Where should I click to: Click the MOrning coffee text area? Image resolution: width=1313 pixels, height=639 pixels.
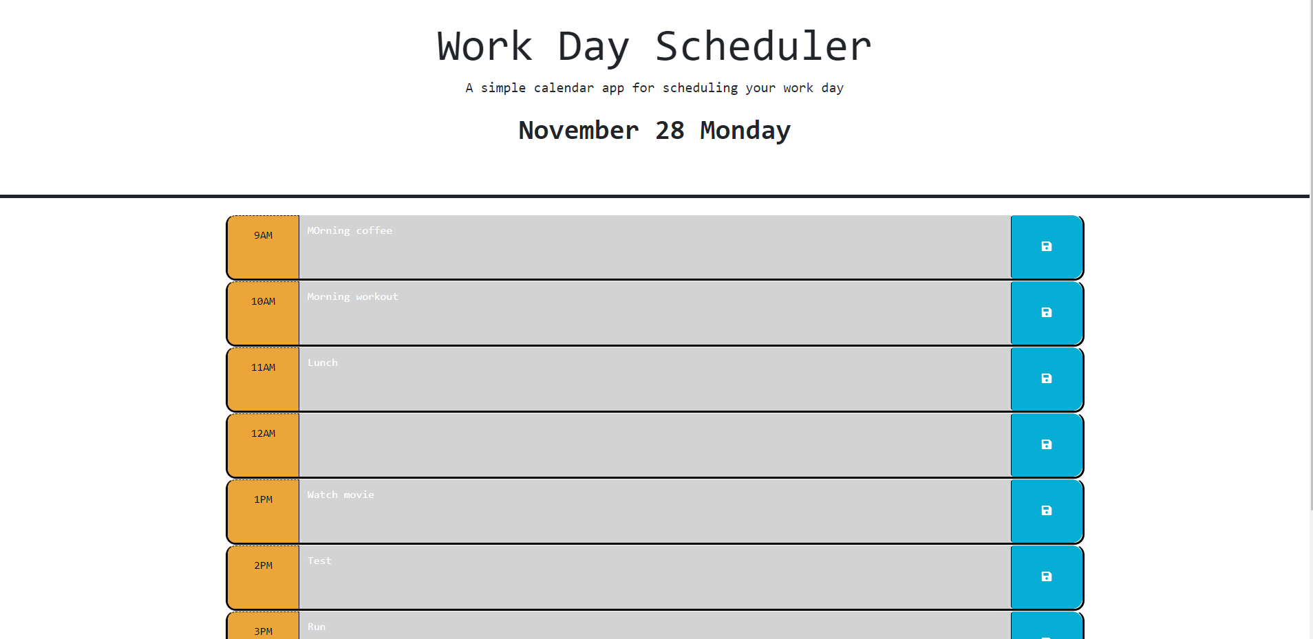(654, 247)
